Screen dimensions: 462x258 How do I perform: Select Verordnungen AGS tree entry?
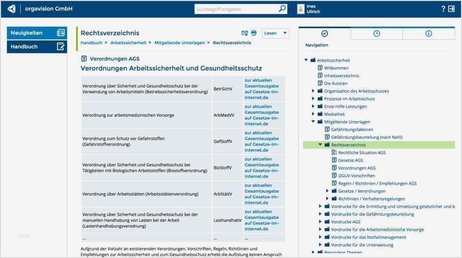357,168
